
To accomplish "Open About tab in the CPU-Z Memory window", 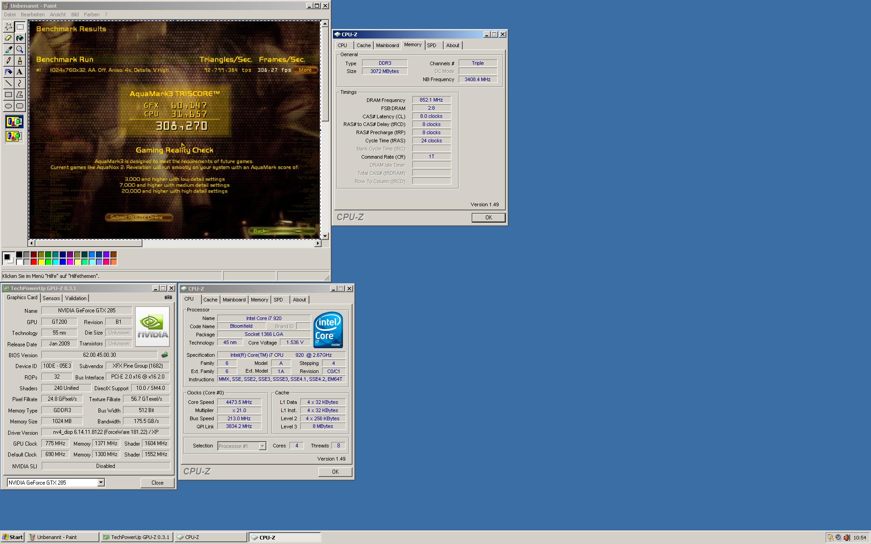I will (x=453, y=45).
